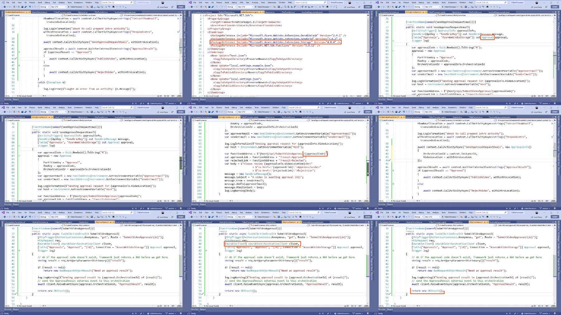Close VideoProcessor.csproj tab in top-center window
The image size is (561, 315).
pyautogui.click(x=263, y=12)
